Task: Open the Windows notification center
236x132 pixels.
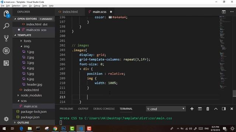Action: click(x=225, y=129)
